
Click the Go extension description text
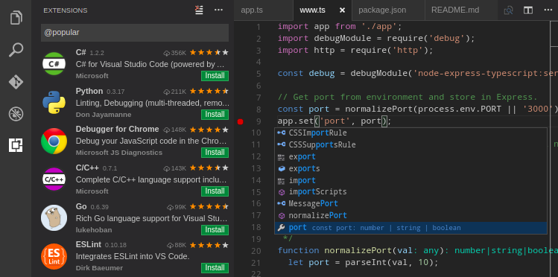(x=152, y=218)
